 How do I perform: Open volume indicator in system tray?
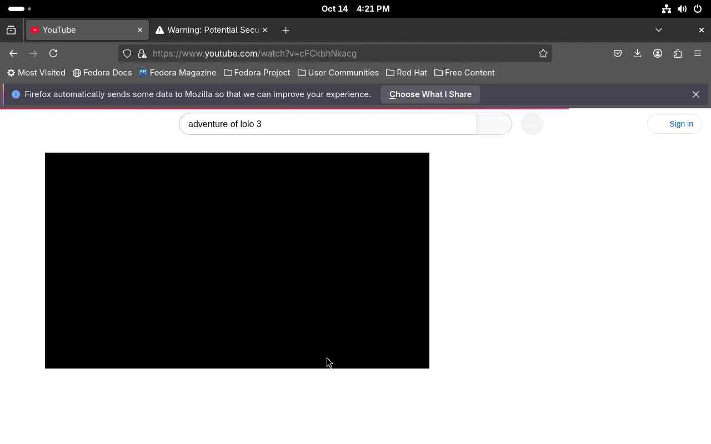(x=682, y=9)
